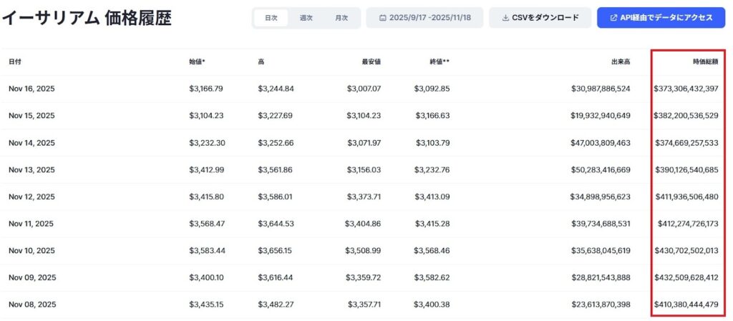Click the 最安値 column header
Viewport: 733px width, 321px height.
coord(372,61)
